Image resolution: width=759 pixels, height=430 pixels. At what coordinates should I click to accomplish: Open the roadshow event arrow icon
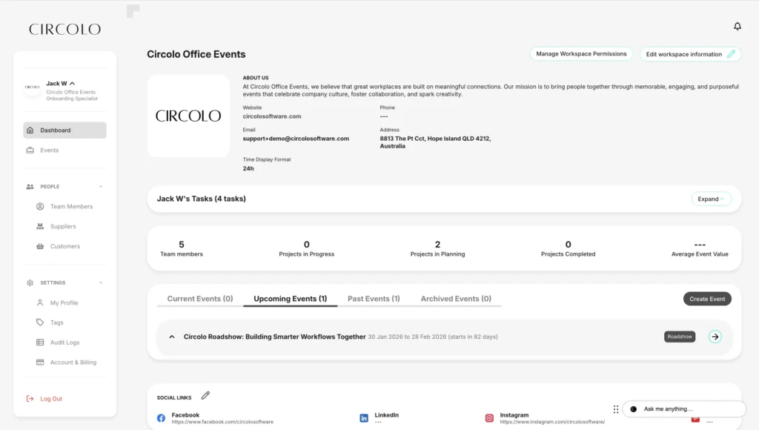pos(715,337)
